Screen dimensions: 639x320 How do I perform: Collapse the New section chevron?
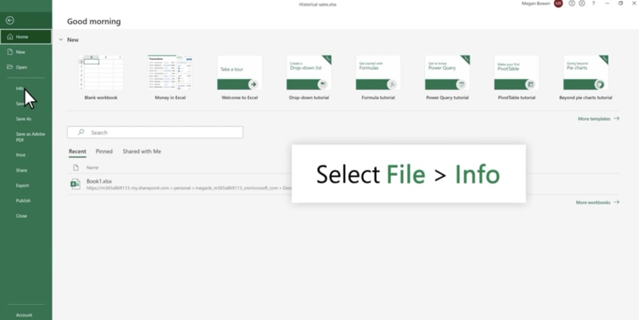click(x=61, y=40)
